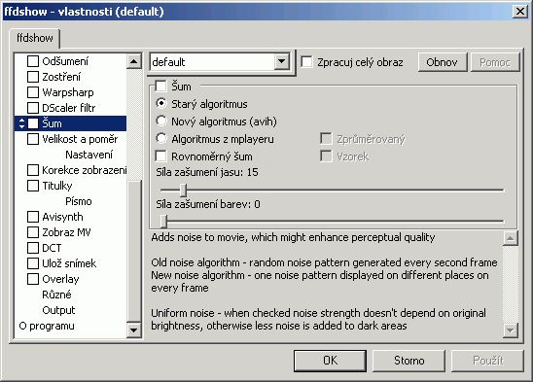This screenshot has width=533, height=382.
Task: Toggle the Korekce zobrazení checkbox
Action: (33, 170)
